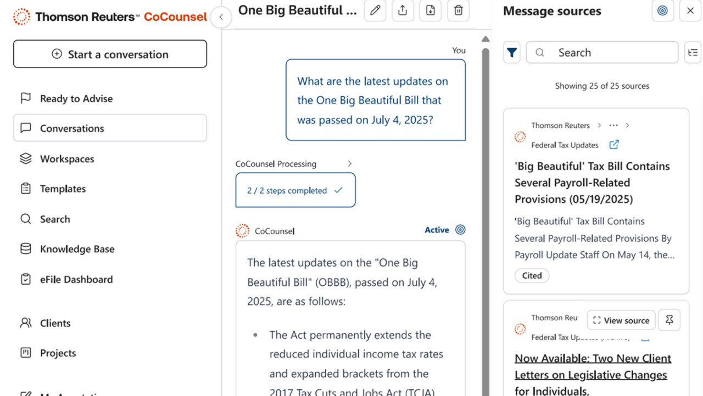Click the pencil edit title icon
Viewport: 703px width, 396px height.
pos(375,10)
